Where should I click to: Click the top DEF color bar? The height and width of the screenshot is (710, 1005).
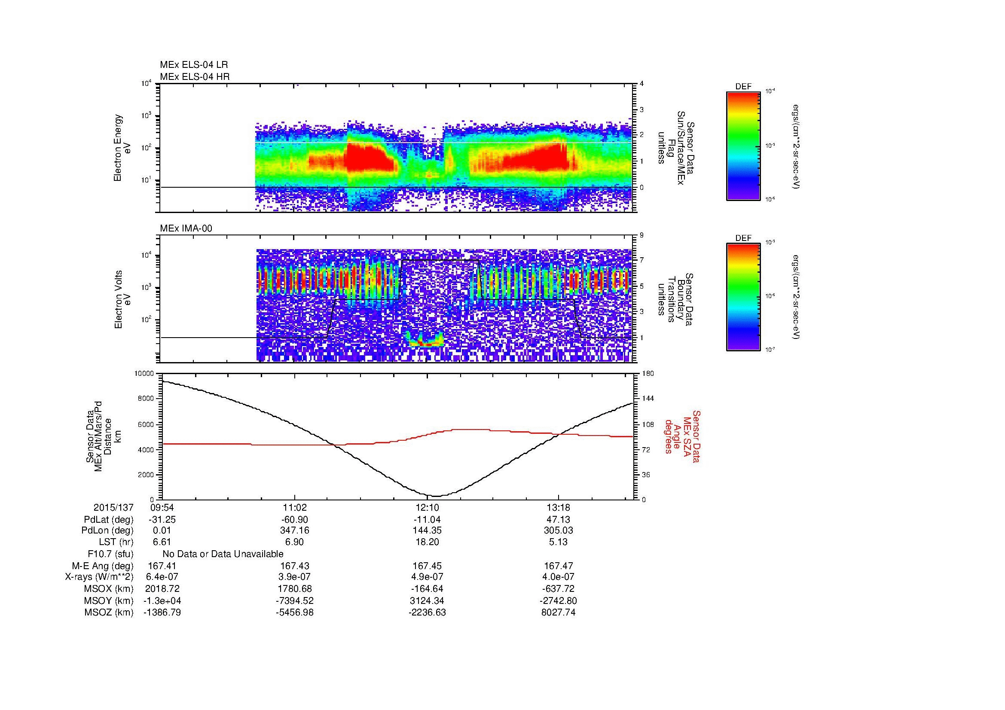(x=743, y=146)
